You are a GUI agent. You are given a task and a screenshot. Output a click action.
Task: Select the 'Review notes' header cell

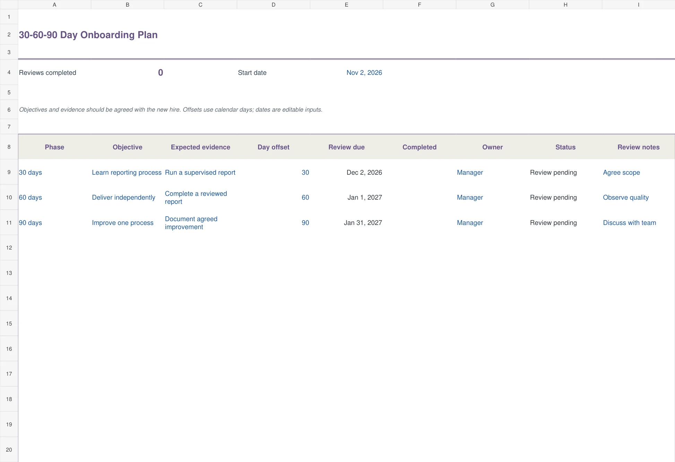coord(639,147)
